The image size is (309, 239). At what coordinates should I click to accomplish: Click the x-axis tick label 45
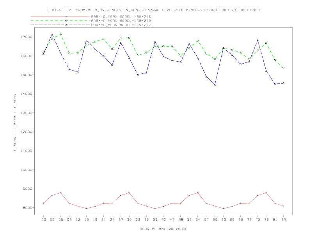(x=172, y=219)
